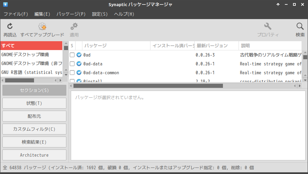Click section list scroll-up arrow

66,44
